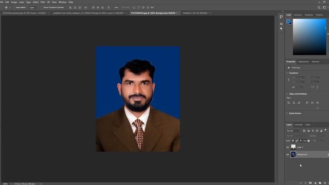The image size is (329, 185).
Task: Switch to the second document tab
Action: point(88,13)
